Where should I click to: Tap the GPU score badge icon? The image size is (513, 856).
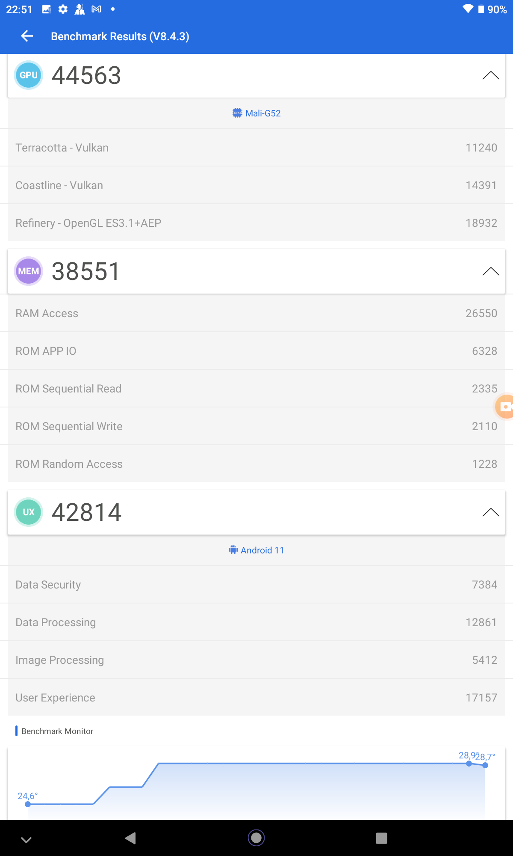[x=29, y=75]
